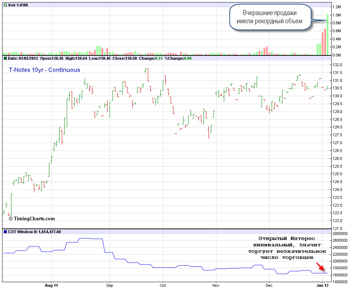Screen dimensions: 352x290
Task: Click the tallest green volume bar
Action: (327, 35)
